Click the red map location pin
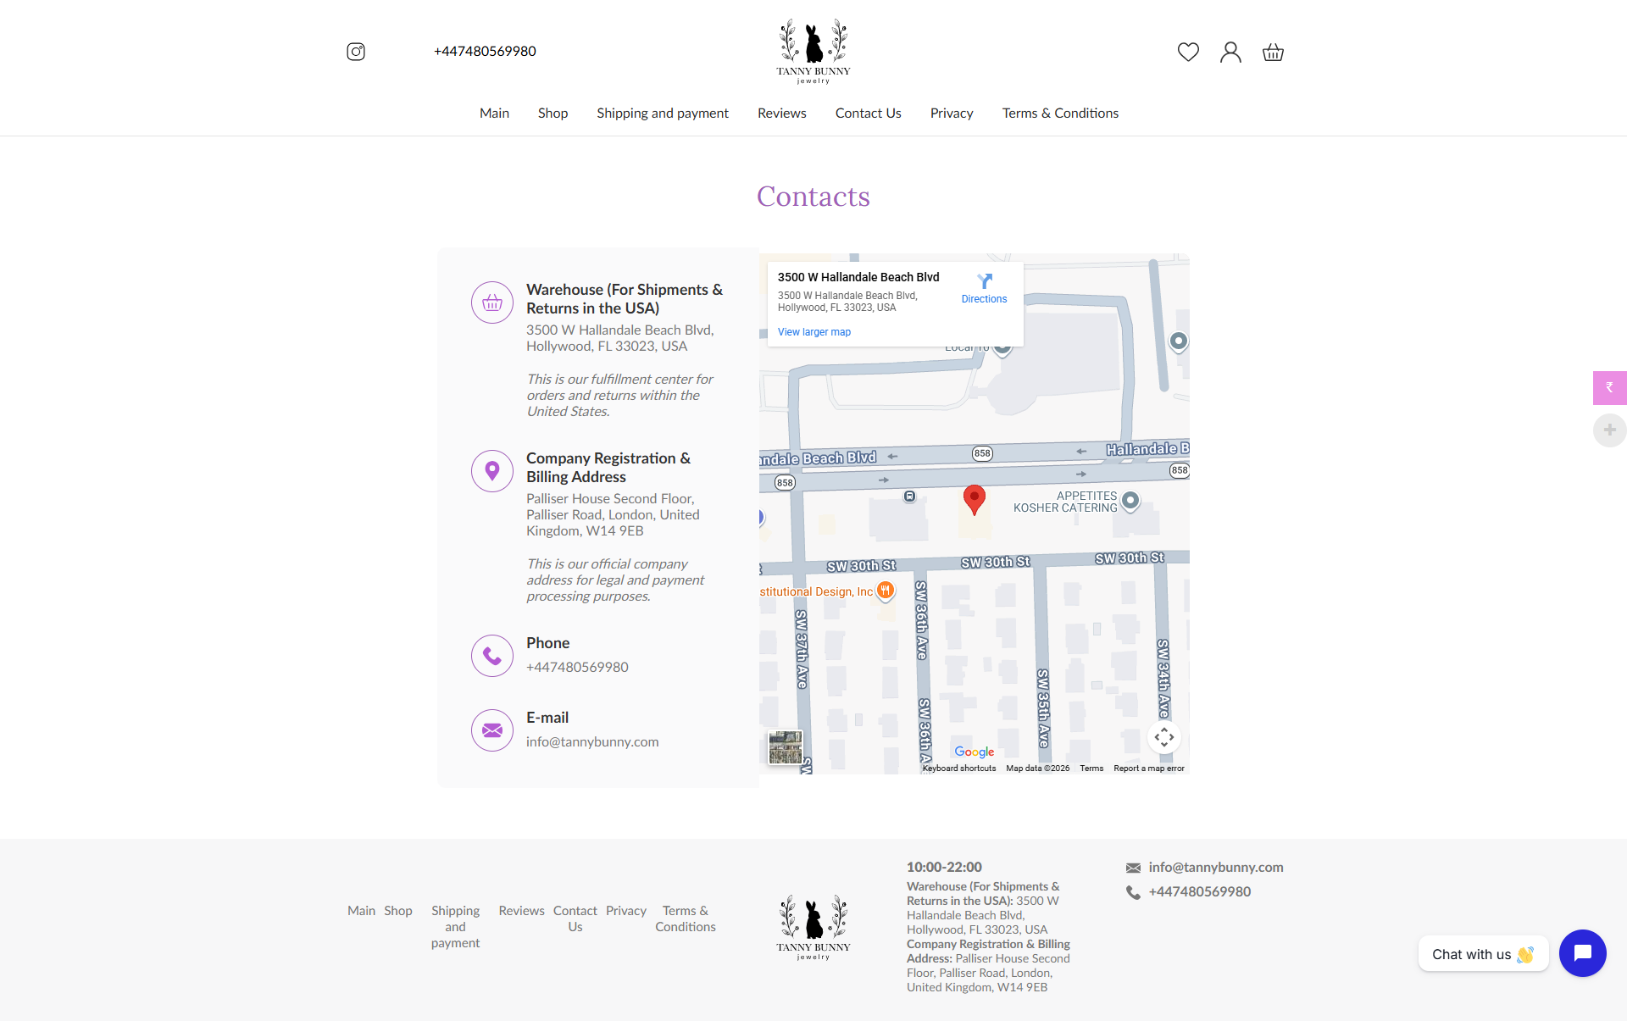The width and height of the screenshot is (1627, 1021). point(975,498)
